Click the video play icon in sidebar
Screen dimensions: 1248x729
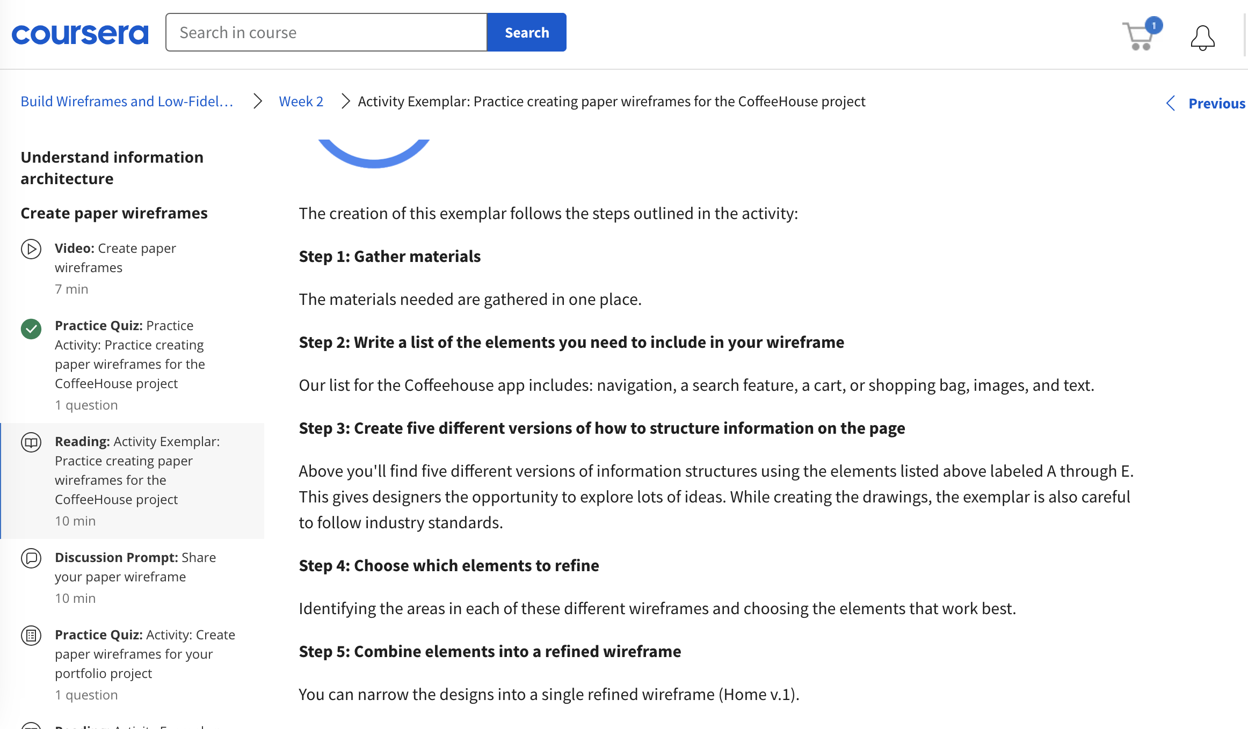click(x=31, y=249)
